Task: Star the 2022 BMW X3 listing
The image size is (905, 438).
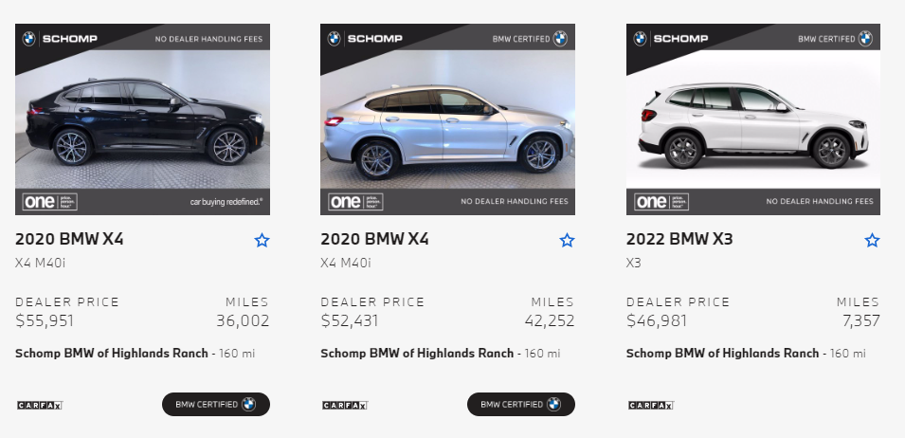Action: [872, 241]
